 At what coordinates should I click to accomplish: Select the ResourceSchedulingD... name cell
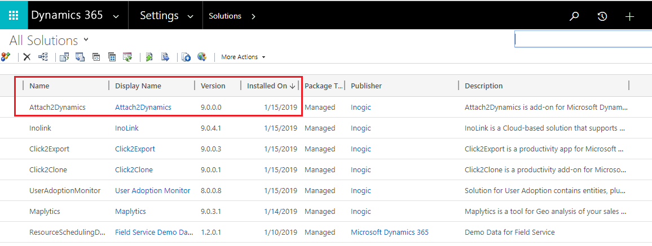click(67, 232)
